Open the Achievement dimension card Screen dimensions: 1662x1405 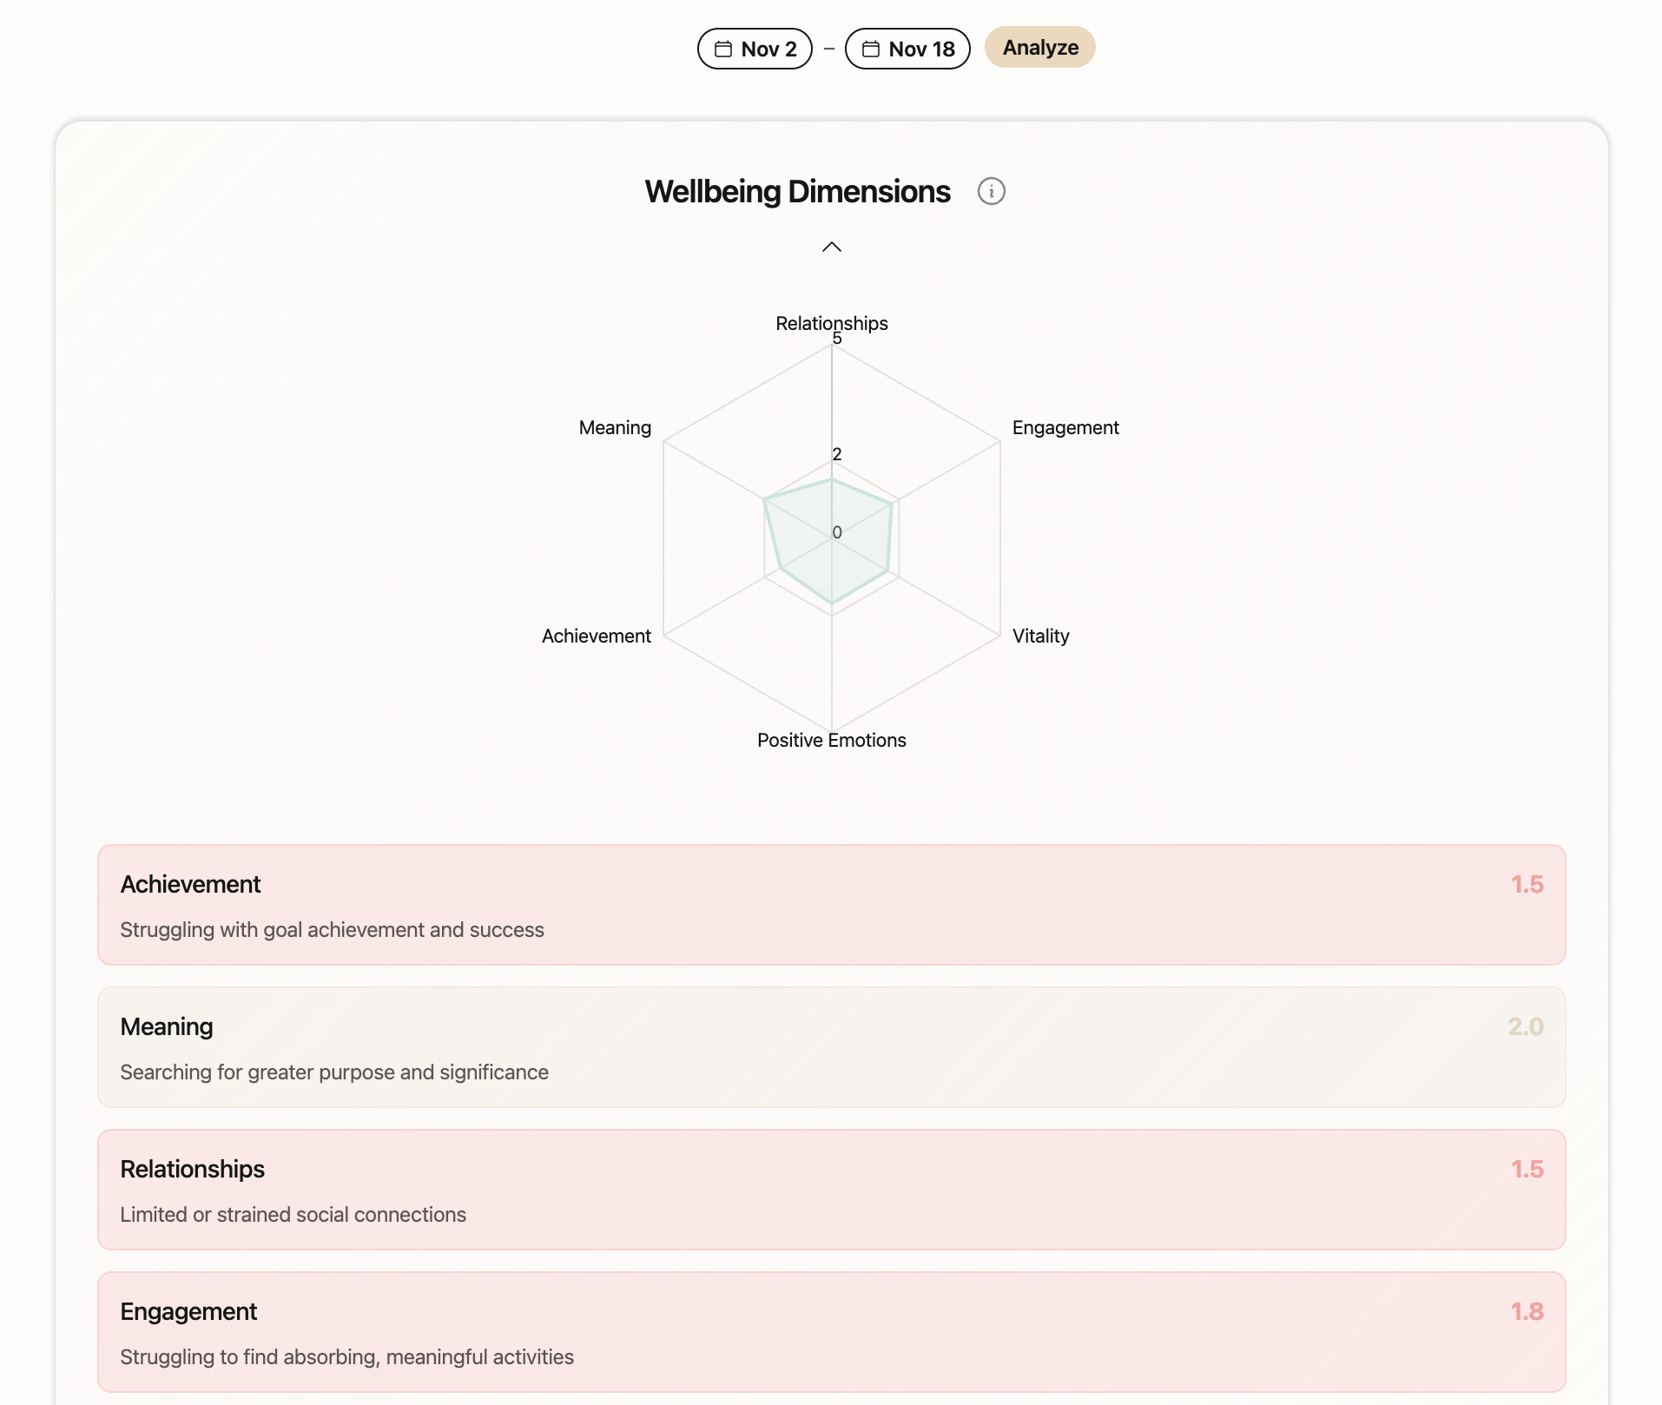tap(831, 905)
